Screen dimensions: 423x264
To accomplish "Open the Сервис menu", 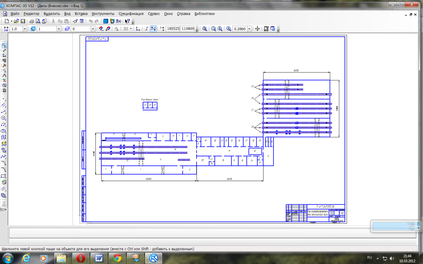I will point(154,14).
